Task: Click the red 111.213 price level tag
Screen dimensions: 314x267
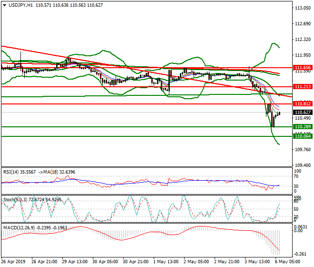Action: 303,87
